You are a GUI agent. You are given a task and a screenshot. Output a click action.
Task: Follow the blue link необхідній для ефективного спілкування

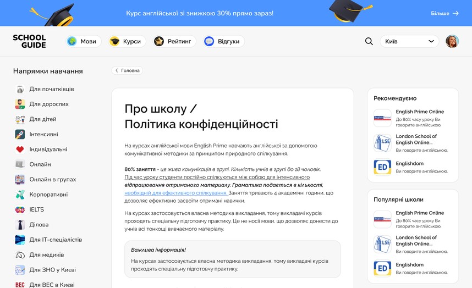[176, 193]
